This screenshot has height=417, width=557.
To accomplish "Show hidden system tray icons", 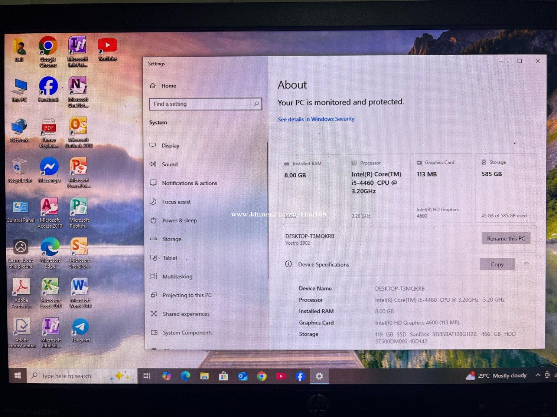I will [x=537, y=375].
